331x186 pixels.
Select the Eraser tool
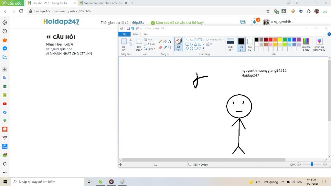pos(160,48)
